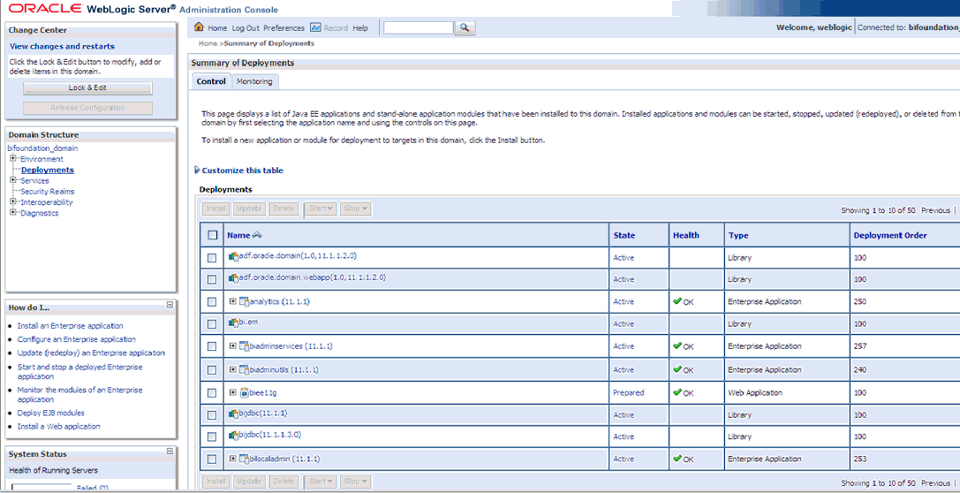The image size is (960, 493).
Task: Expand the Environment tree node
Action: [x=13, y=159]
